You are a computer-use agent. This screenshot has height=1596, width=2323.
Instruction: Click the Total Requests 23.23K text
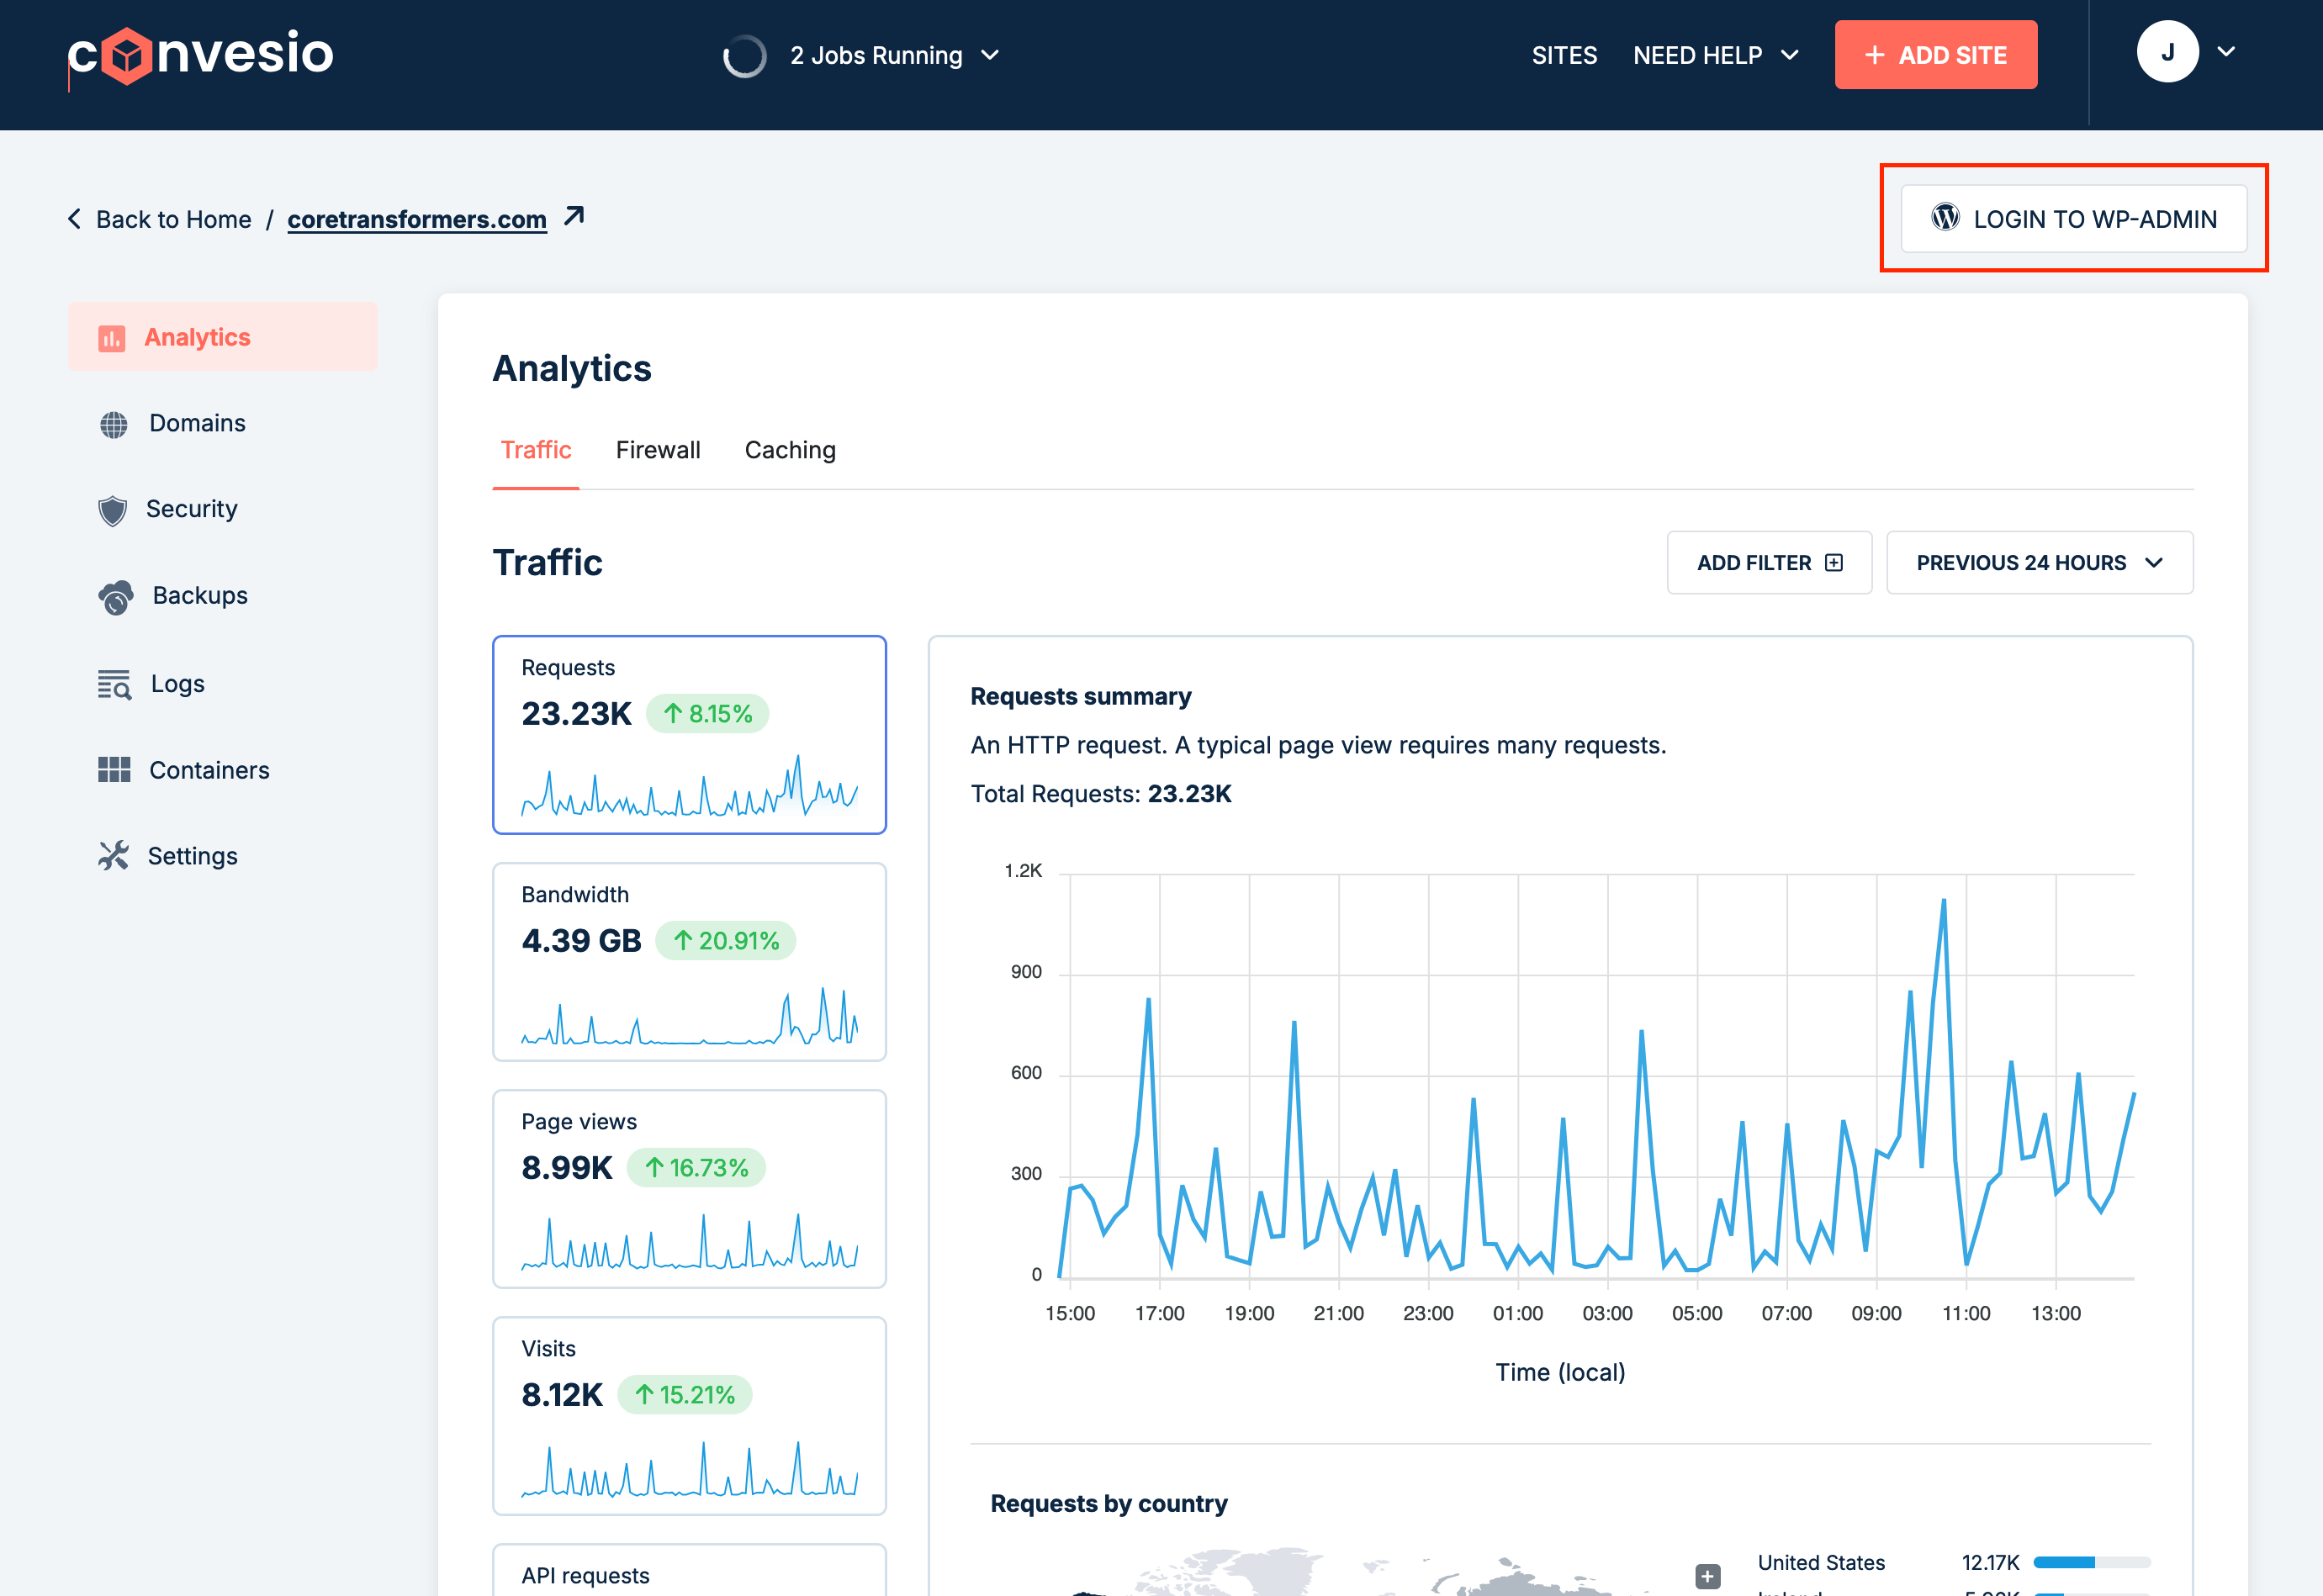[1101, 794]
